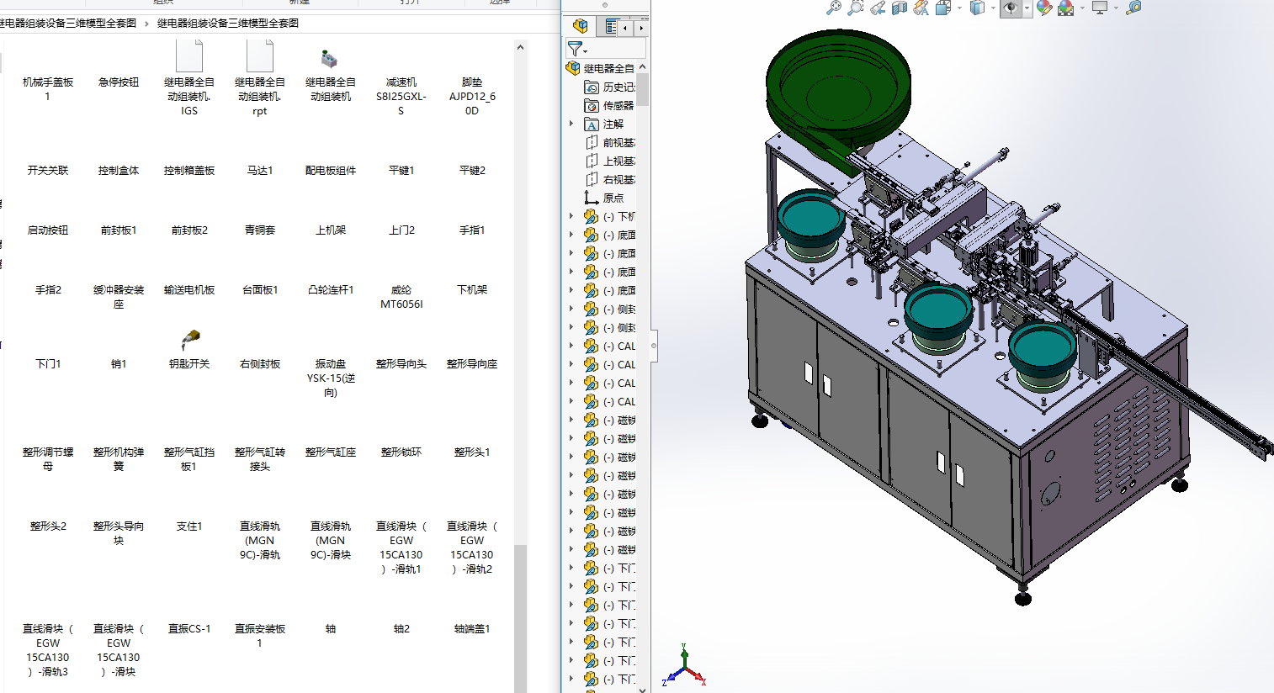Click the tape-measure icon in view toolbar
The width and height of the screenshot is (1274, 693).
[x=1134, y=8]
